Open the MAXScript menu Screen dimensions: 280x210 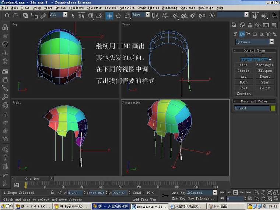coord(206,8)
